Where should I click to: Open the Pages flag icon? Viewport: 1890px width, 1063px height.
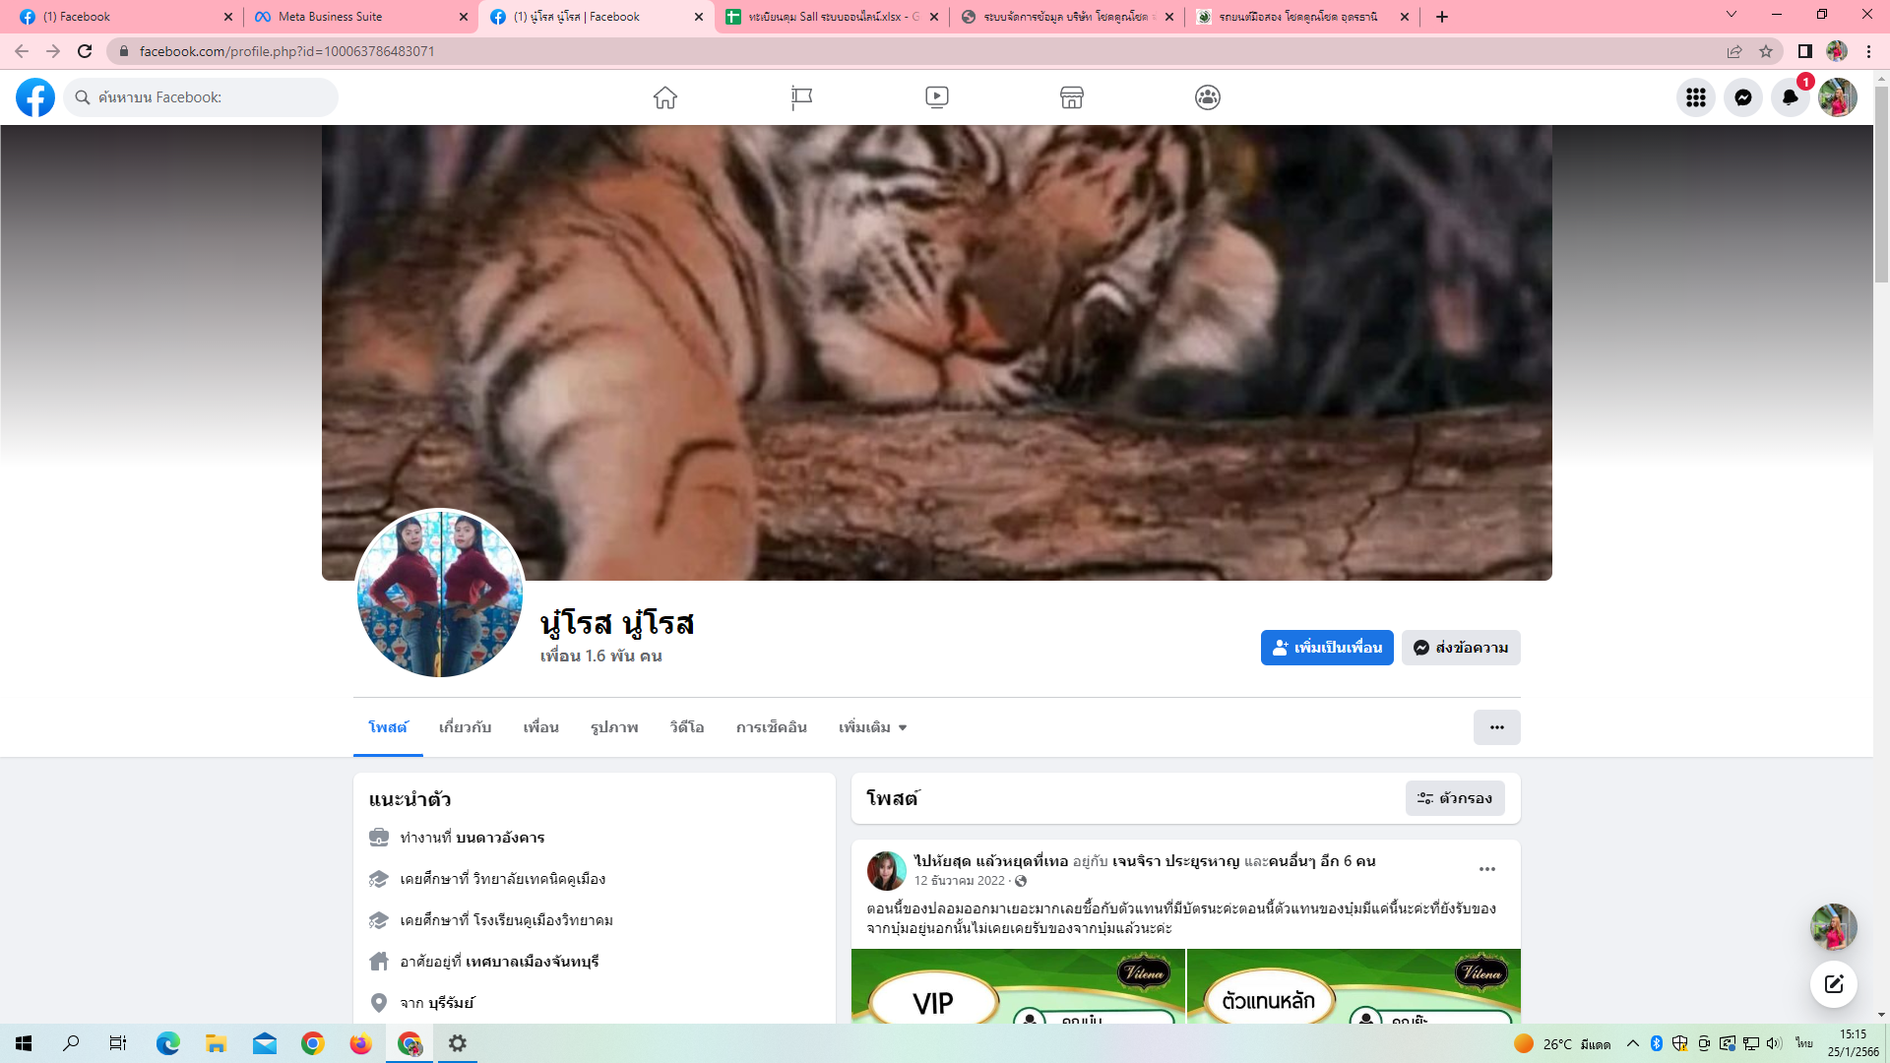pyautogui.click(x=801, y=97)
